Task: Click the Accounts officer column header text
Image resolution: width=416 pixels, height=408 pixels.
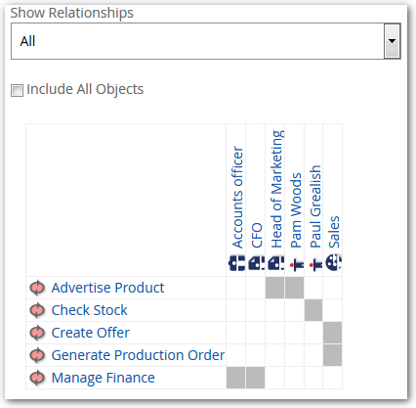Action: click(237, 197)
